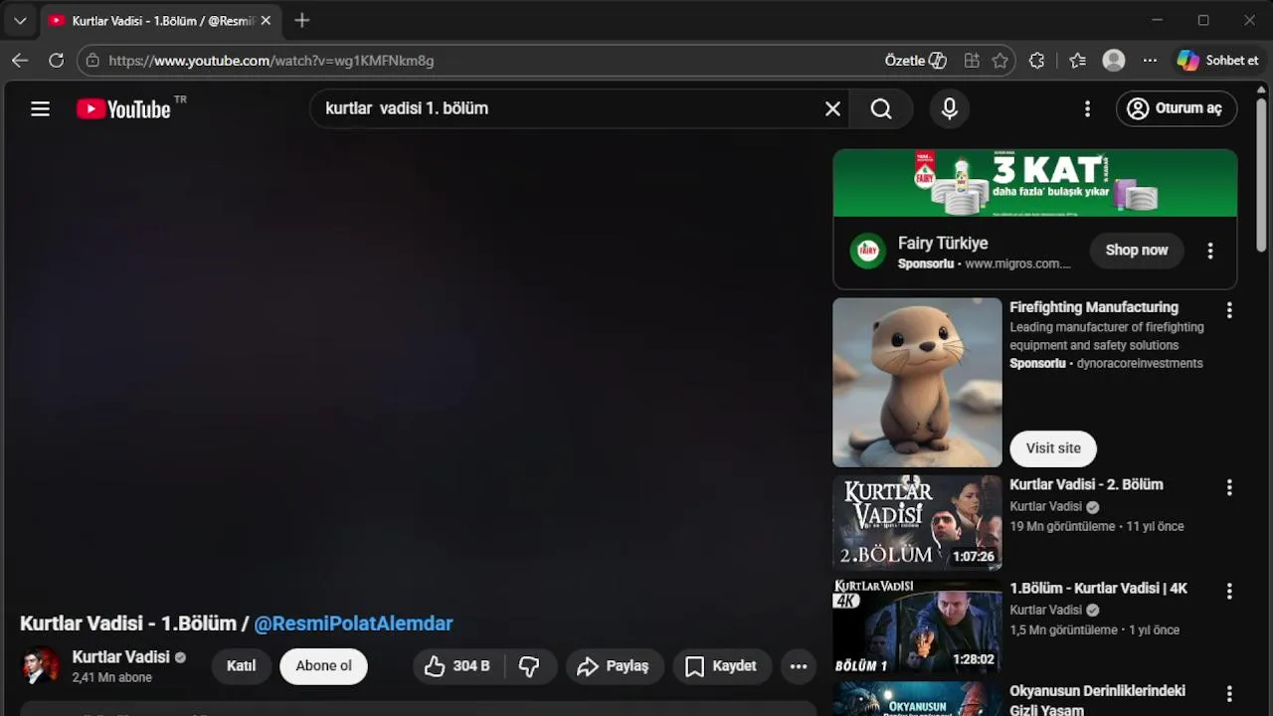Screen dimensions: 1273x716
Task: Reload the page with refresh icon
Action: pos(57,61)
